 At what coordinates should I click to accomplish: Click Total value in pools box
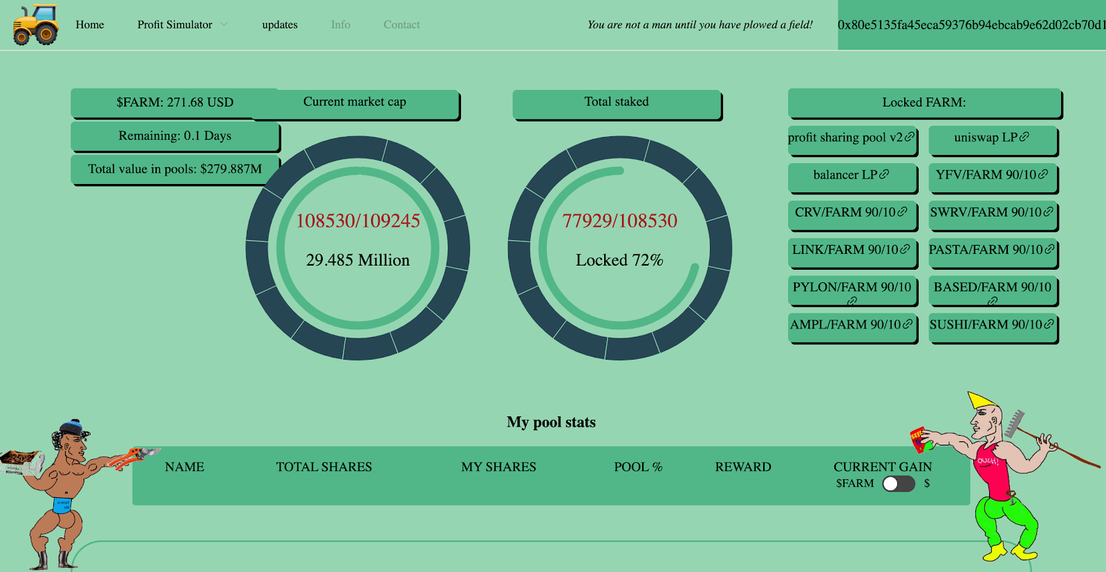tap(175, 169)
